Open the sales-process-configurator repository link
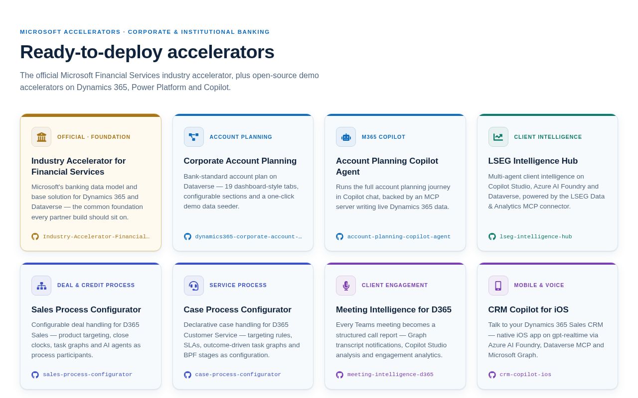 coord(82,375)
